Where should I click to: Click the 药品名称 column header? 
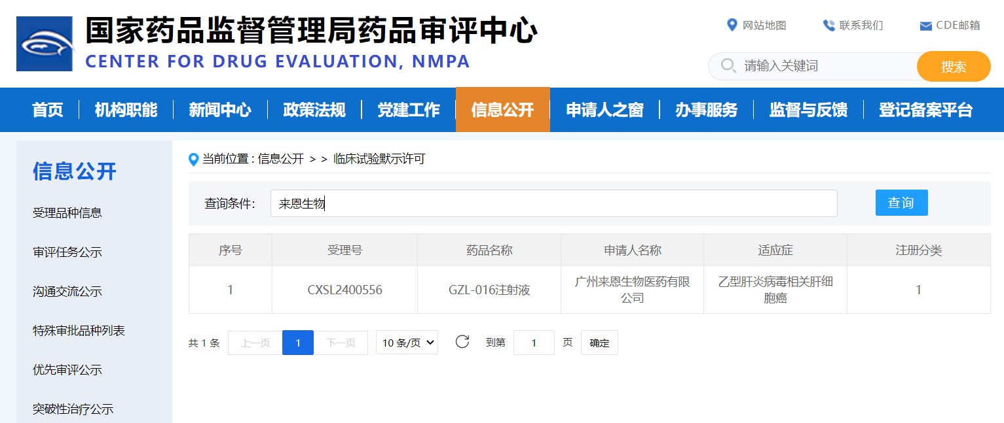pyautogui.click(x=489, y=250)
